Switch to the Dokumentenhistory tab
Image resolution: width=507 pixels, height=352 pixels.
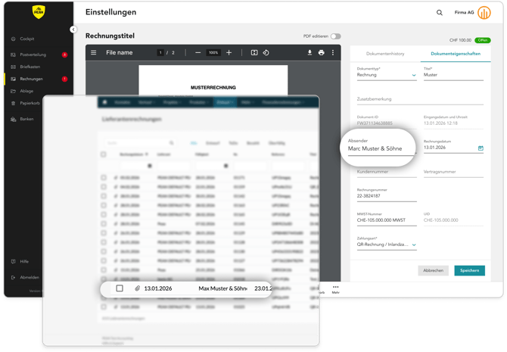click(385, 54)
